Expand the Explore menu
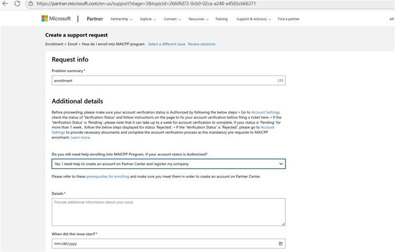 (x=148, y=19)
